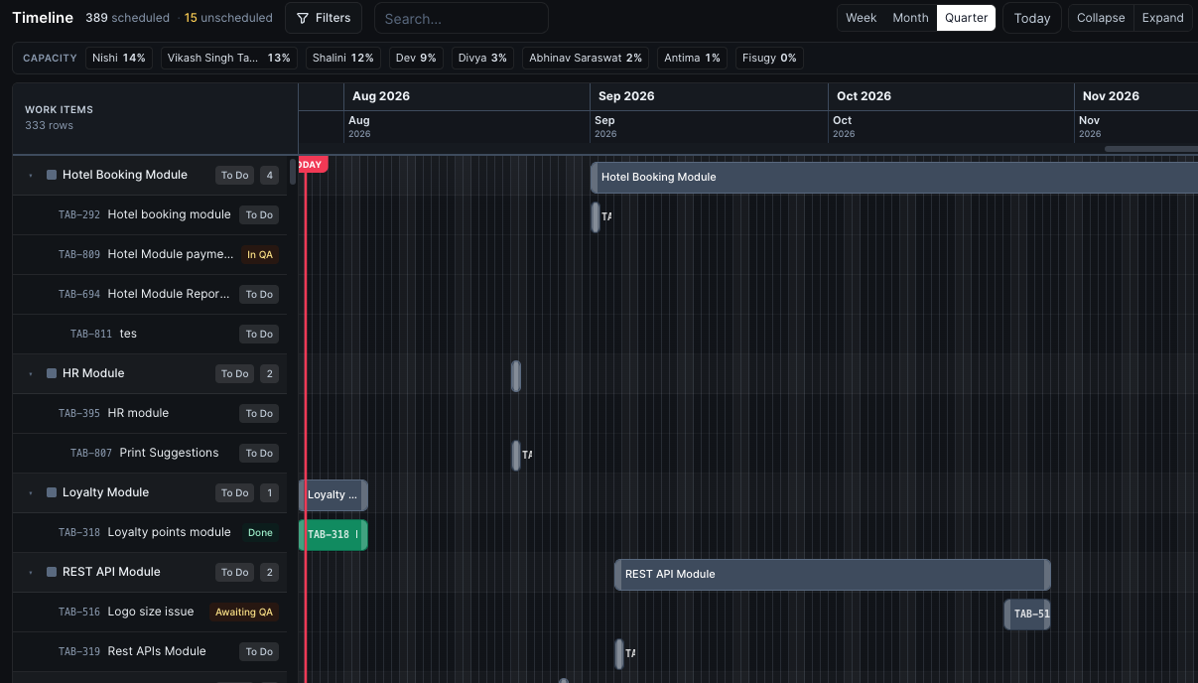
Task: Select Divya 3% capacity chip
Action: coord(482,58)
